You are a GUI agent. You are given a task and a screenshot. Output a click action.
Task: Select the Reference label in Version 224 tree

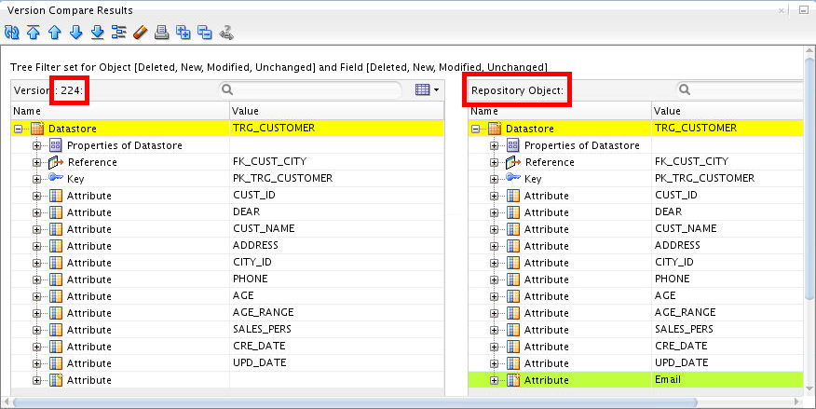[92, 162]
